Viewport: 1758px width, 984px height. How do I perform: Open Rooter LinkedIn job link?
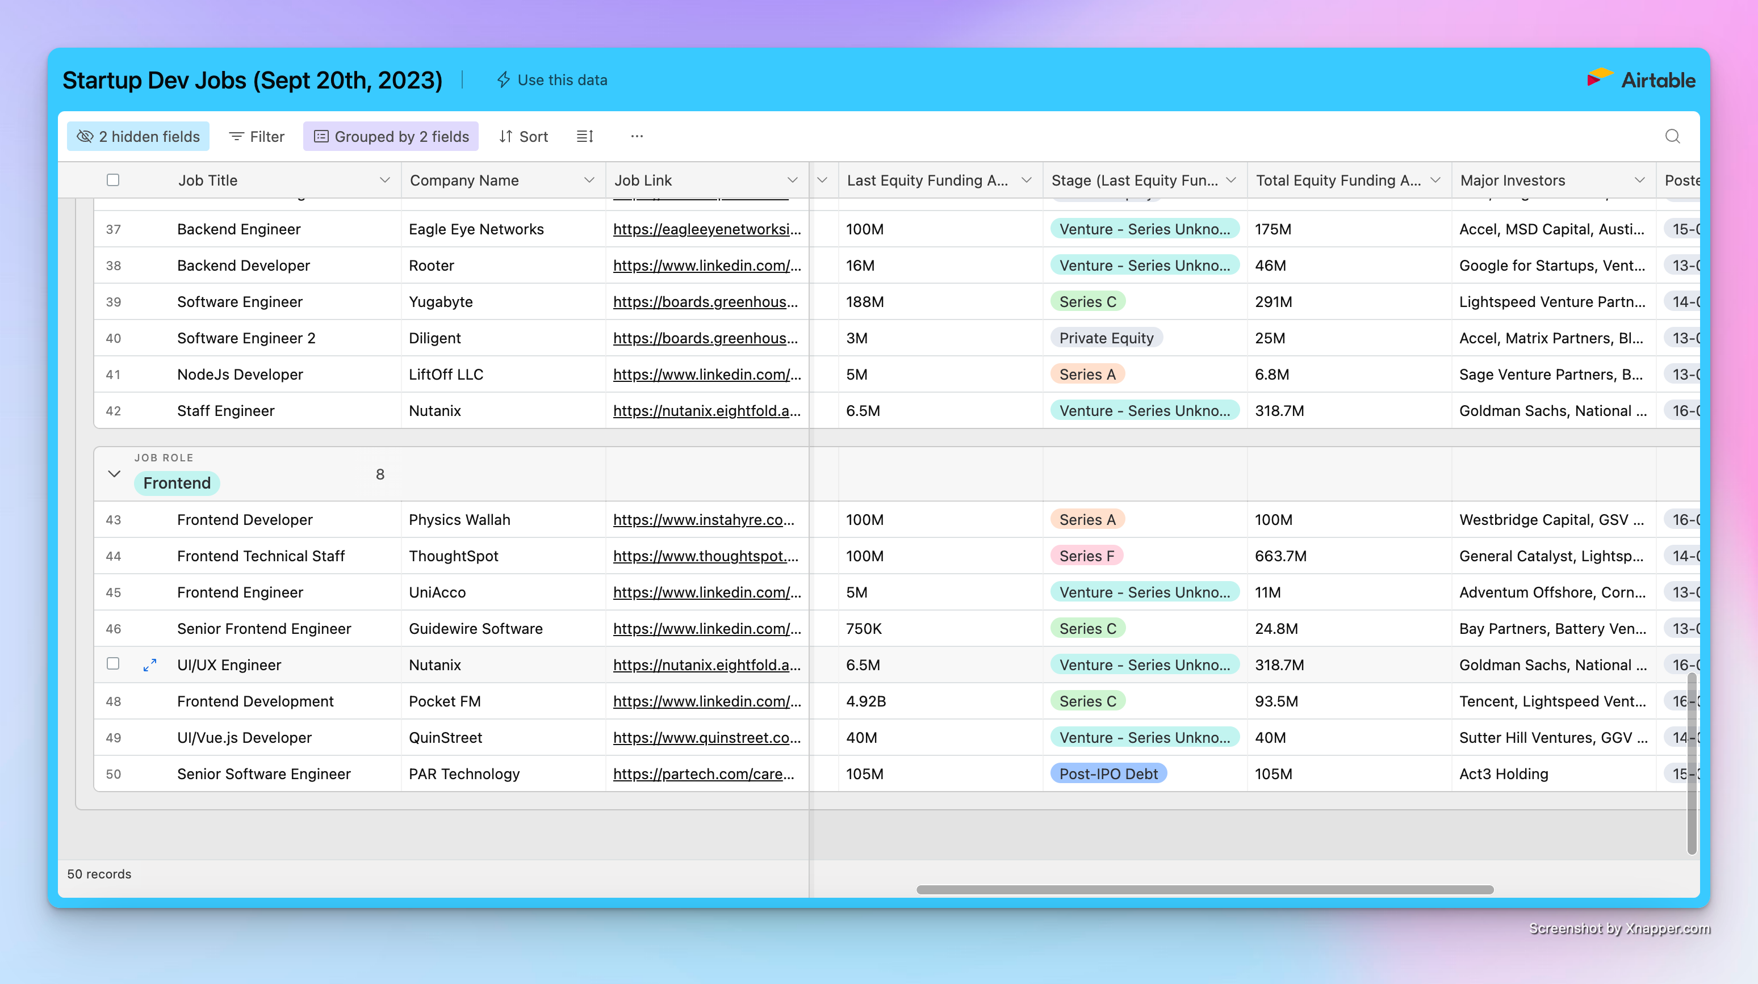[707, 265]
